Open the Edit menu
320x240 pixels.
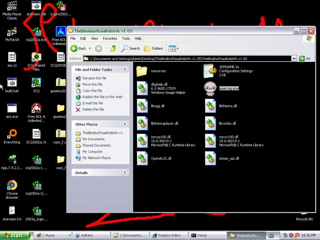point(83,38)
